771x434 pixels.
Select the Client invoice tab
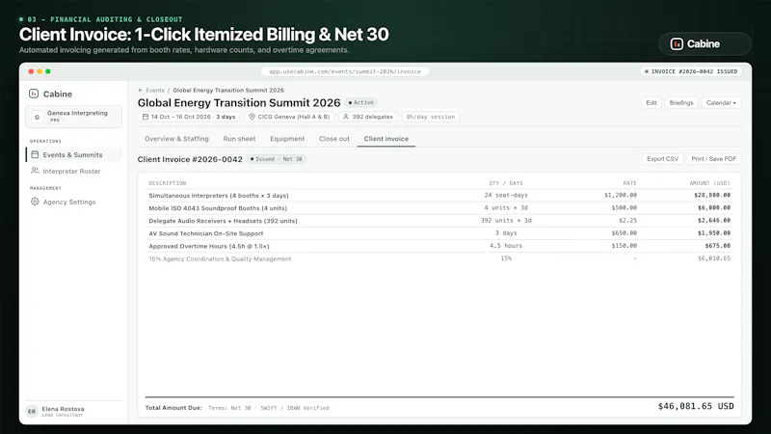[x=386, y=139]
